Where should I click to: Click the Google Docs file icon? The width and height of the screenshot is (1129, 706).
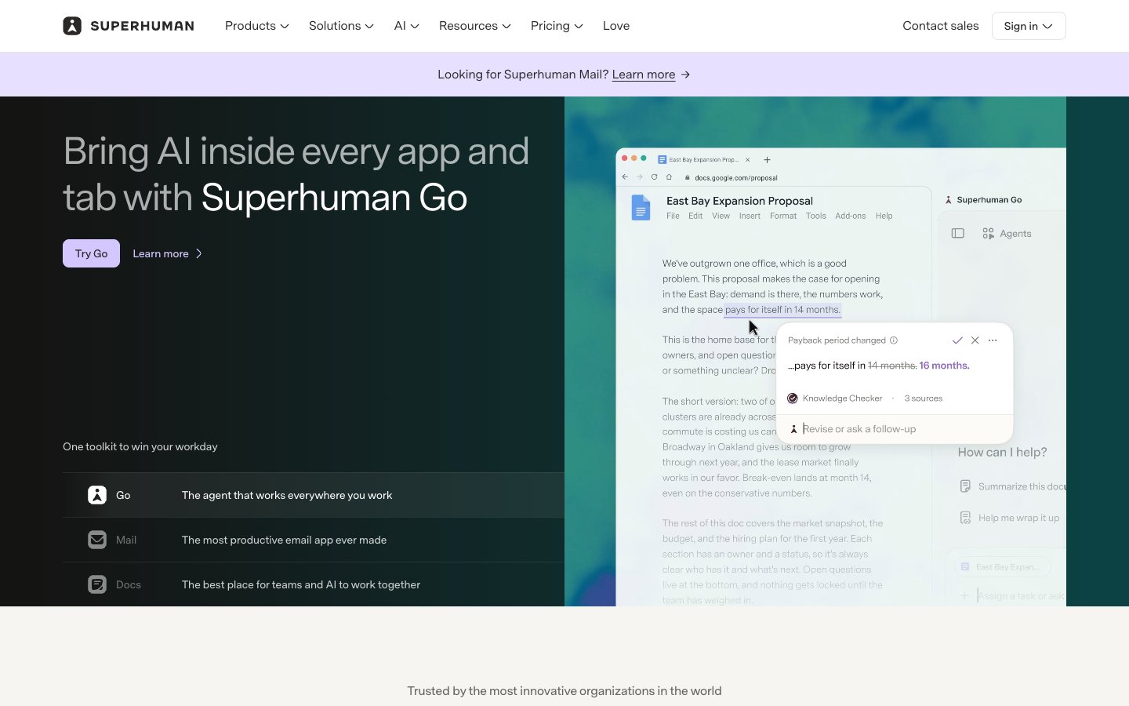(x=641, y=208)
